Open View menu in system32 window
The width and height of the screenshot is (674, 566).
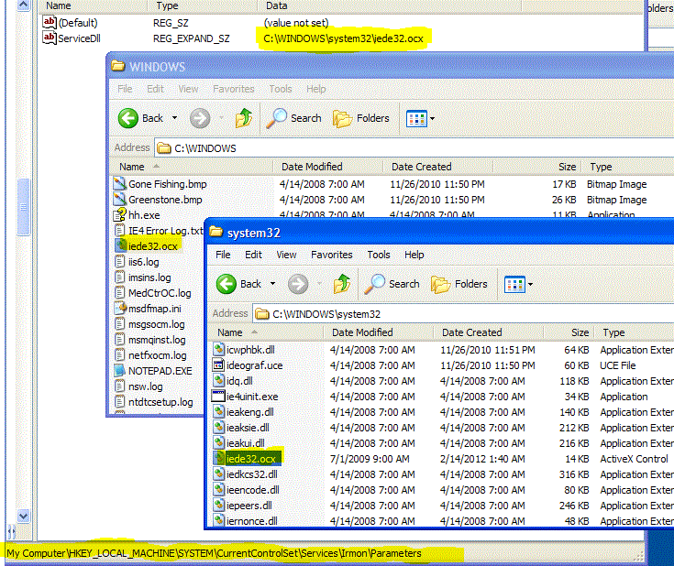pyautogui.click(x=286, y=255)
